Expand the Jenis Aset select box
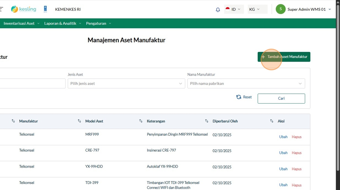Screen dimensions: 340x190 [126, 83]
